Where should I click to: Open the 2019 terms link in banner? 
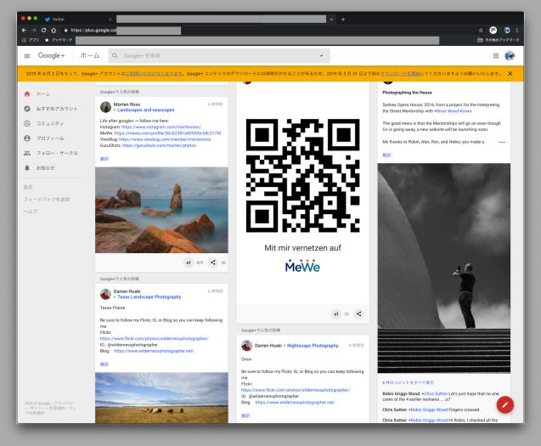pos(155,74)
